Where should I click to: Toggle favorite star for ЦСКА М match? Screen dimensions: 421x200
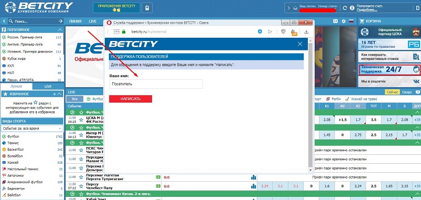[x=81, y=119]
